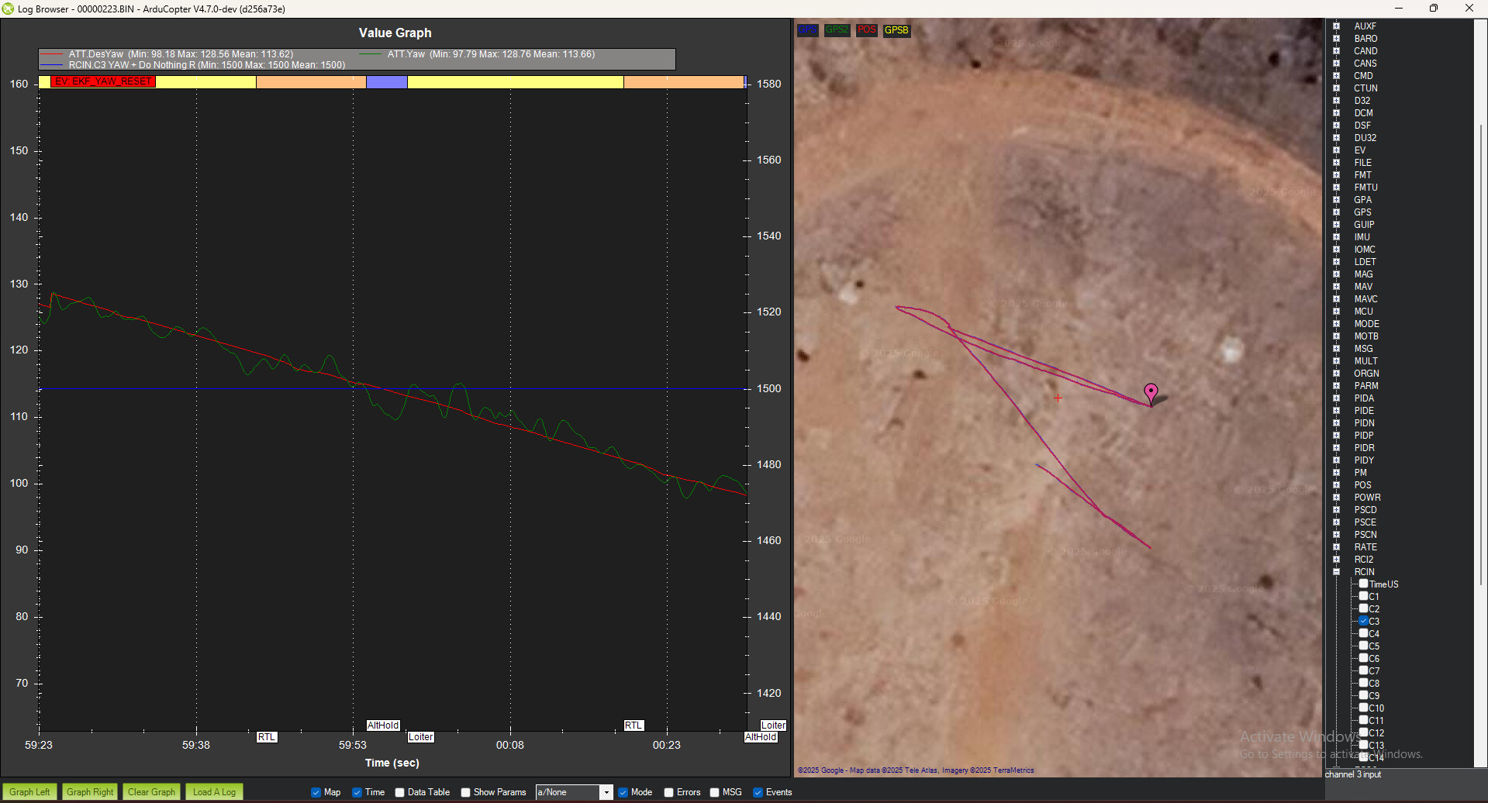Click the blue mode segment in the mode bar
Screen dimensions: 1488x803
(x=386, y=82)
